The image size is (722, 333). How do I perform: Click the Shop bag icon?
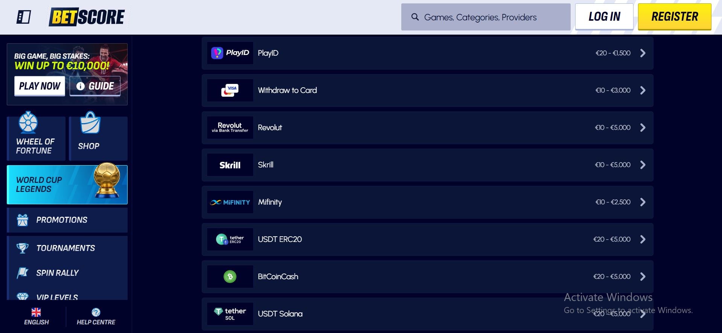pyautogui.click(x=90, y=122)
